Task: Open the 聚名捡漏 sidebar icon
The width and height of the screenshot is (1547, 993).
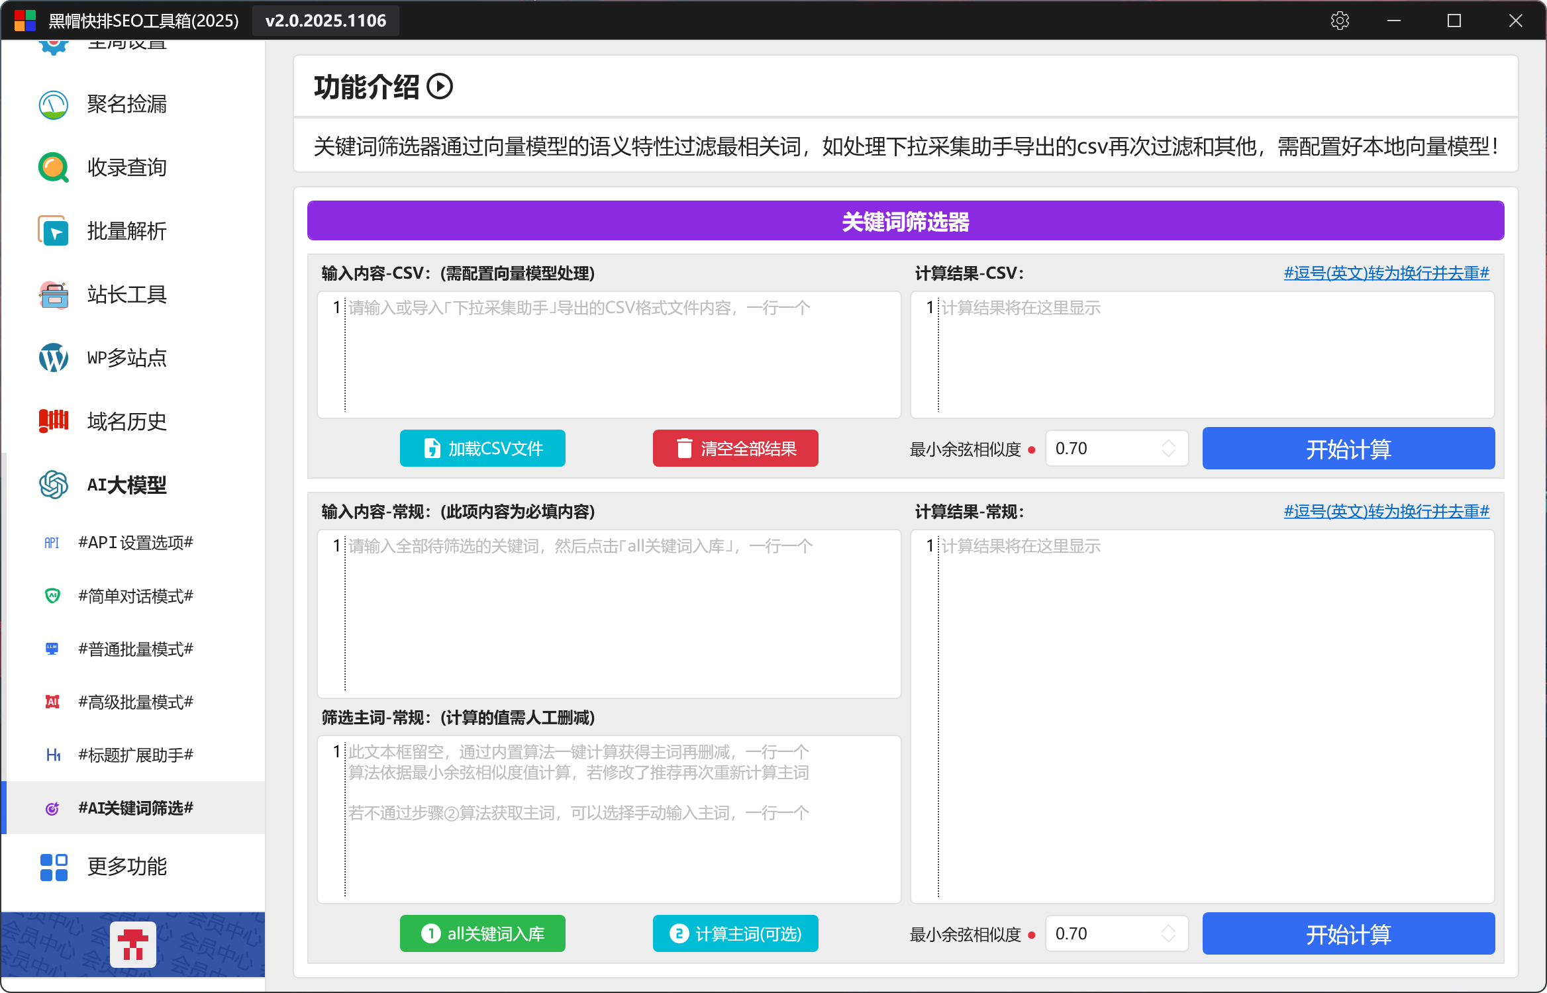Action: tap(54, 105)
